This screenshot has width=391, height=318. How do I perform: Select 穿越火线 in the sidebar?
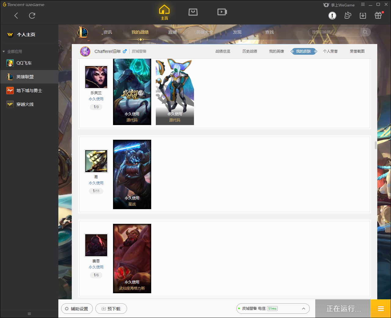tap(29, 104)
